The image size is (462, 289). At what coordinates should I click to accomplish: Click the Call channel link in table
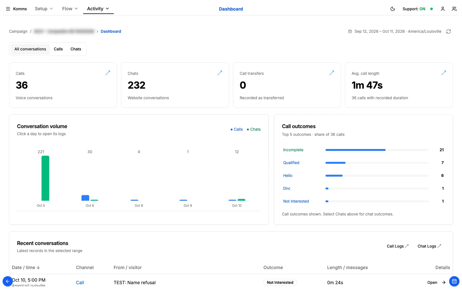pos(80,283)
